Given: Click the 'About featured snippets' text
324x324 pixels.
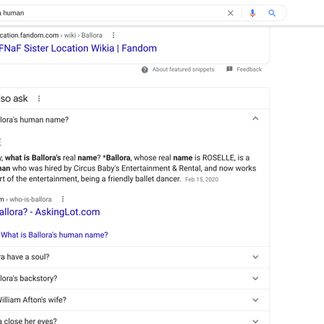Looking at the screenshot, I should [184, 69].
